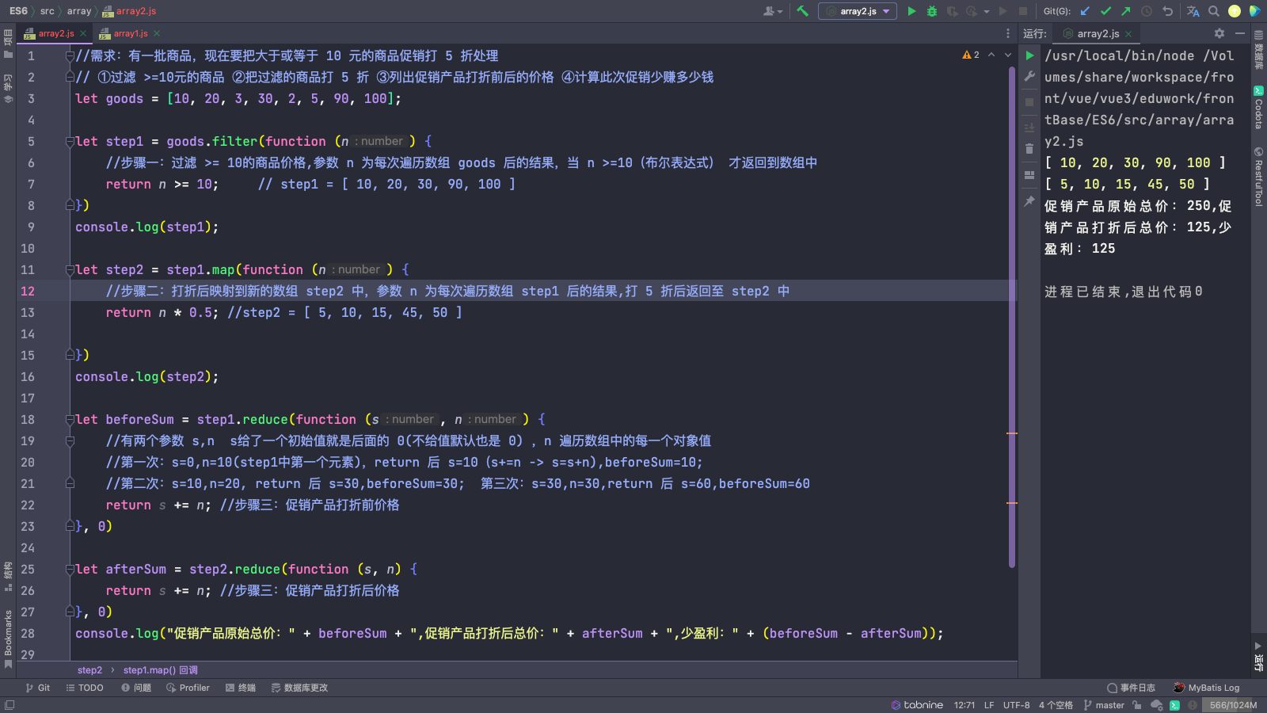Image resolution: width=1267 pixels, height=713 pixels.
Task: Open Run panel settings gear
Action: point(1219,33)
